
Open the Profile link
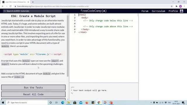pos(173,11)
